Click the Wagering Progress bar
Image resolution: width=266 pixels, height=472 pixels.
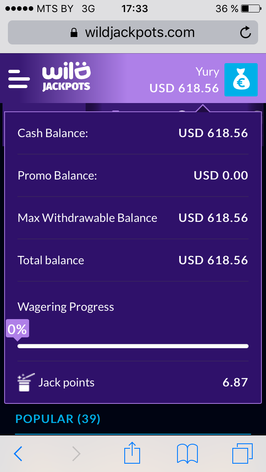coord(133,346)
